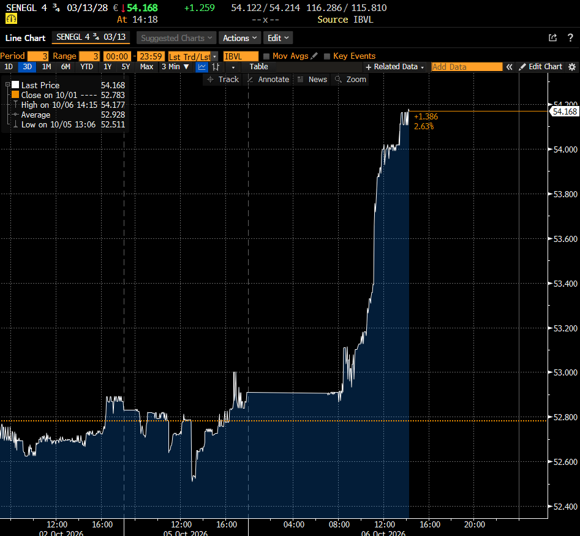Click the SENEGL 4 ¾ 03/13 security tab

point(91,37)
